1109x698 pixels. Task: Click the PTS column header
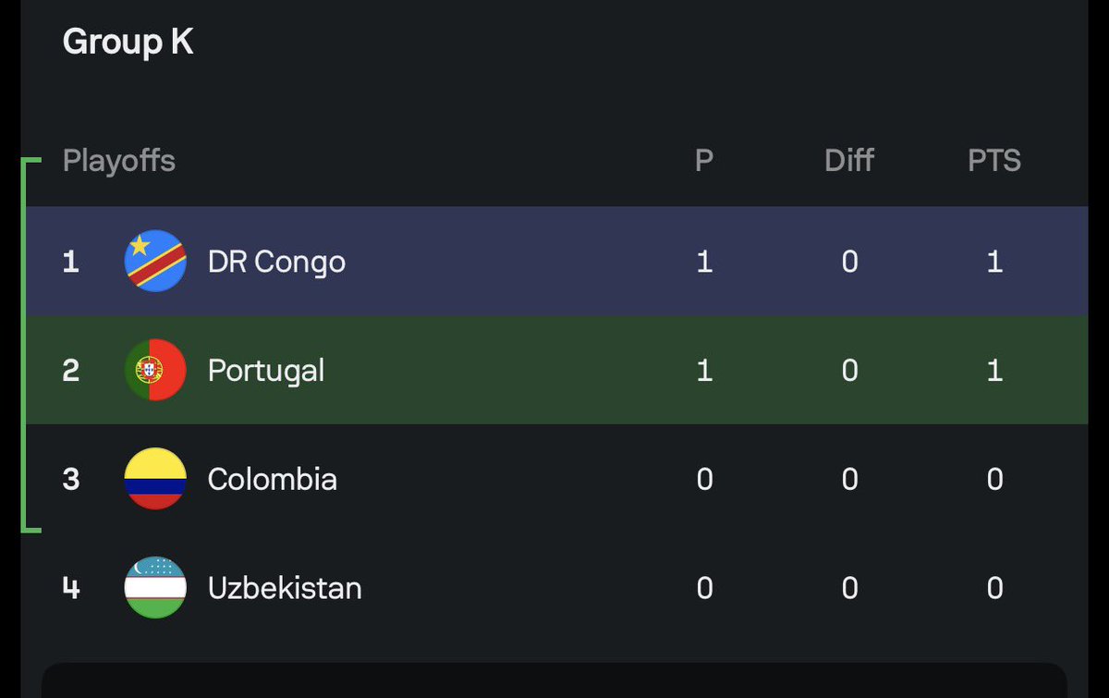pyautogui.click(x=994, y=161)
